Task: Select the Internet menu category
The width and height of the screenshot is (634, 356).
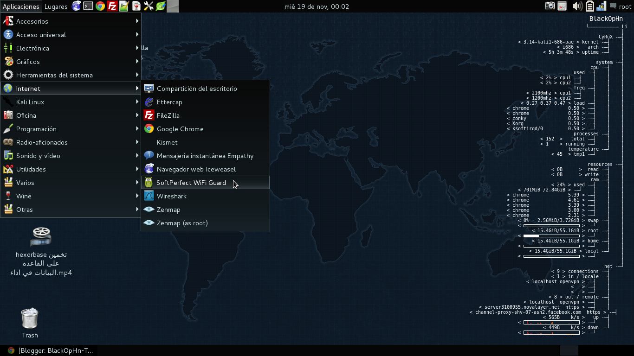Action: 71,89
